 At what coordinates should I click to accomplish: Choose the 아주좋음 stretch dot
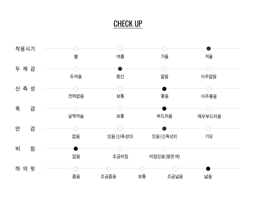(x=209, y=89)
